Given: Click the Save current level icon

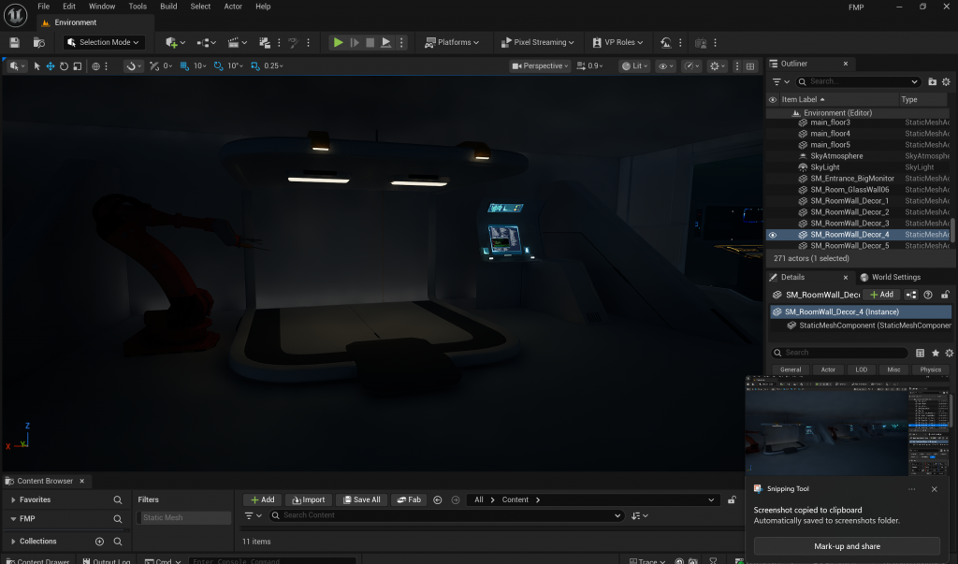Looking at the screenshot, I should (15, 42).
